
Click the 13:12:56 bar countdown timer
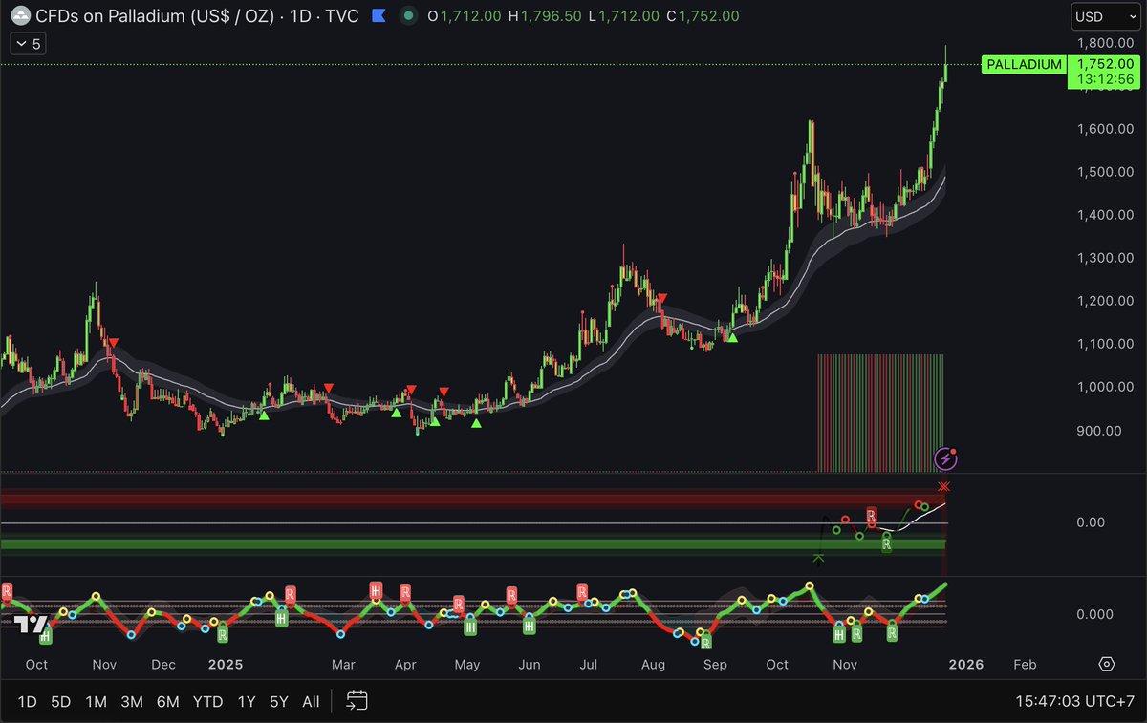click(1105, 79)
